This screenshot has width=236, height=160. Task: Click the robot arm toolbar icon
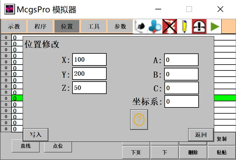point(140,26)
